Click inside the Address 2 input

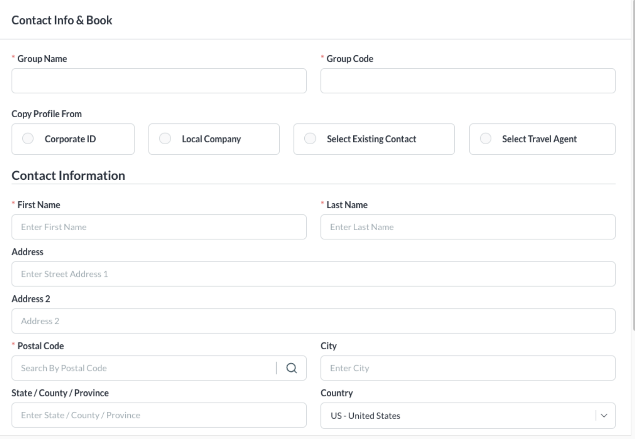tap(313, 321)
